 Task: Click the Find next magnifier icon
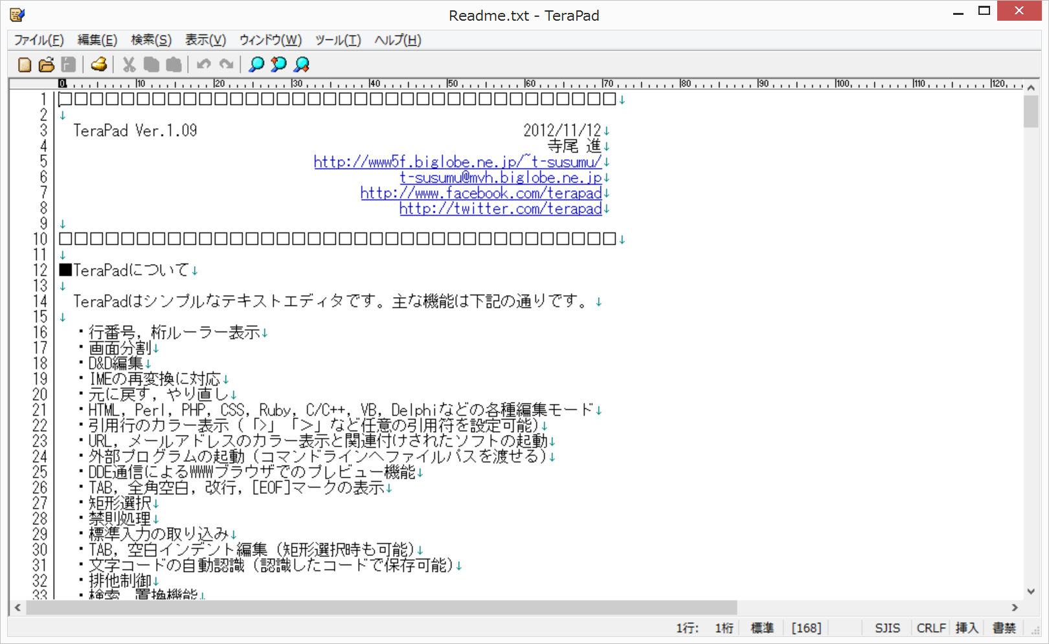[301, 65]
